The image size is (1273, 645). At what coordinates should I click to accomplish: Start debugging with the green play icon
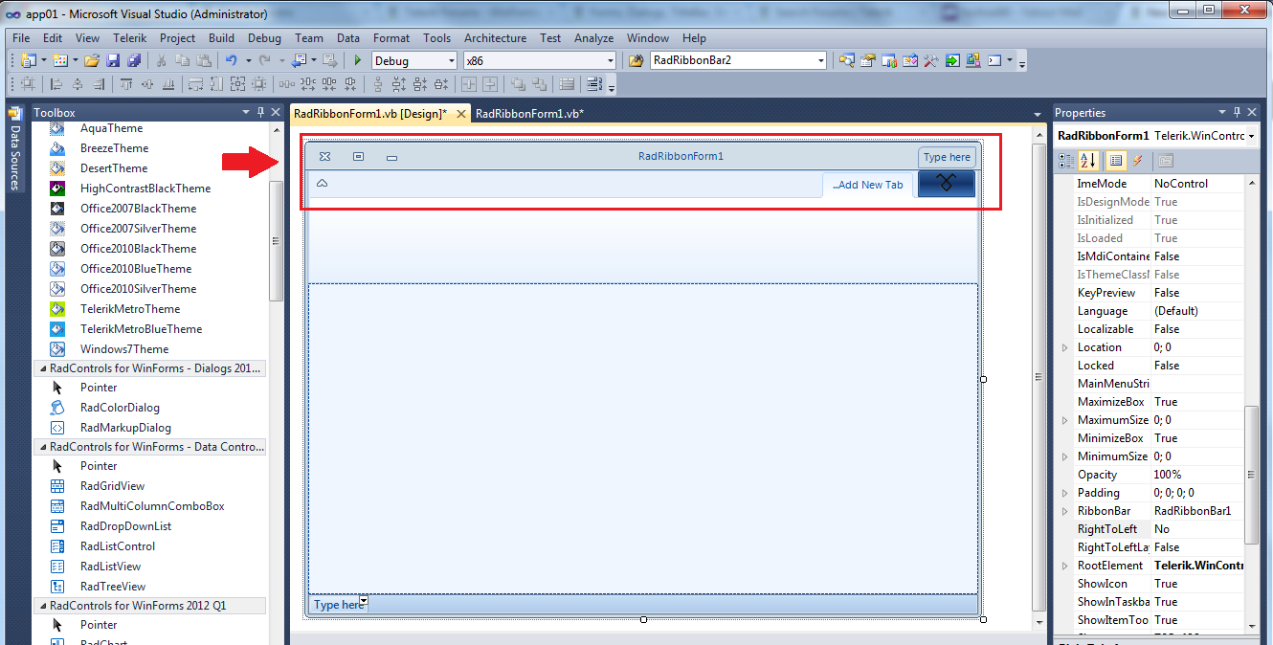click(x=358, y=60)
